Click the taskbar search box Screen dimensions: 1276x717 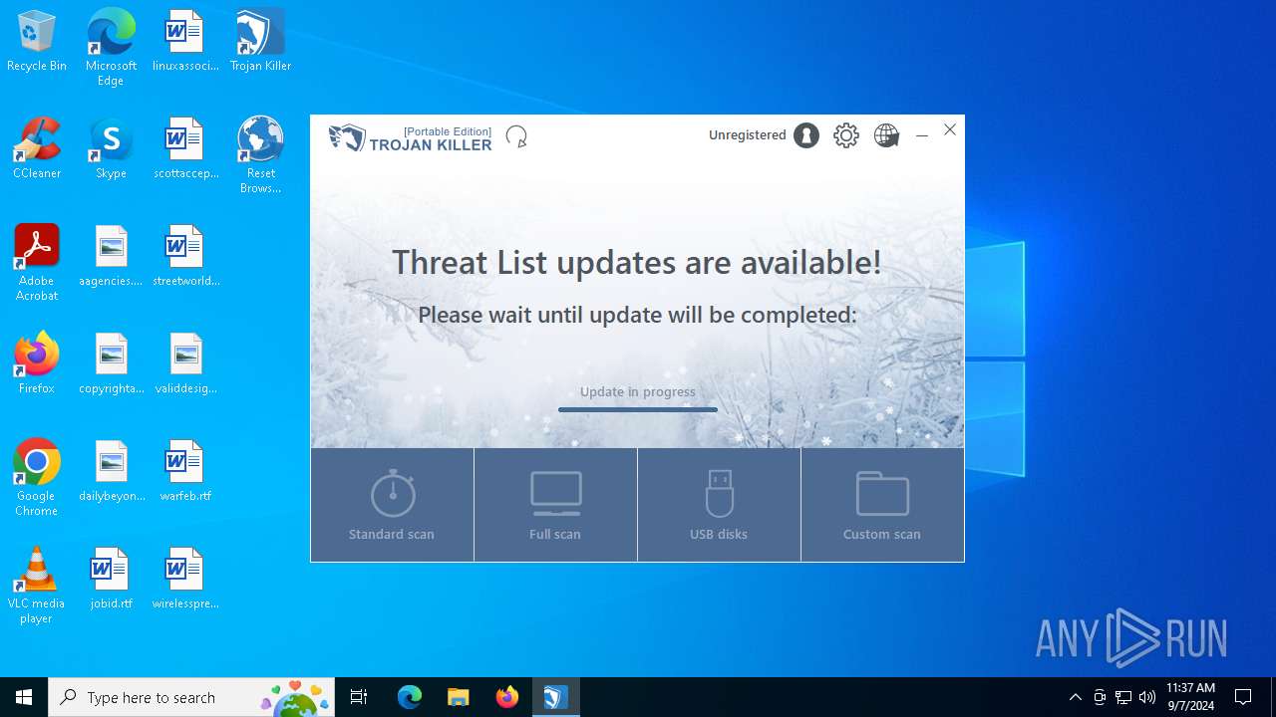tap(191, 697)
